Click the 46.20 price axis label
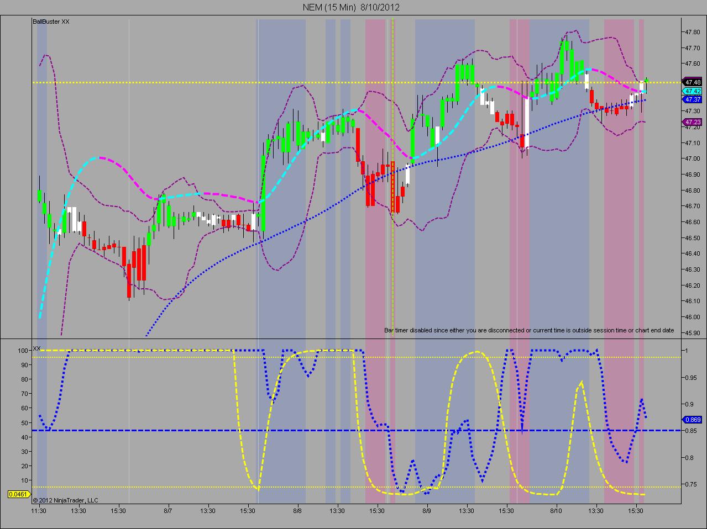This screenshot has width=707, height=529. coord(693,285)
